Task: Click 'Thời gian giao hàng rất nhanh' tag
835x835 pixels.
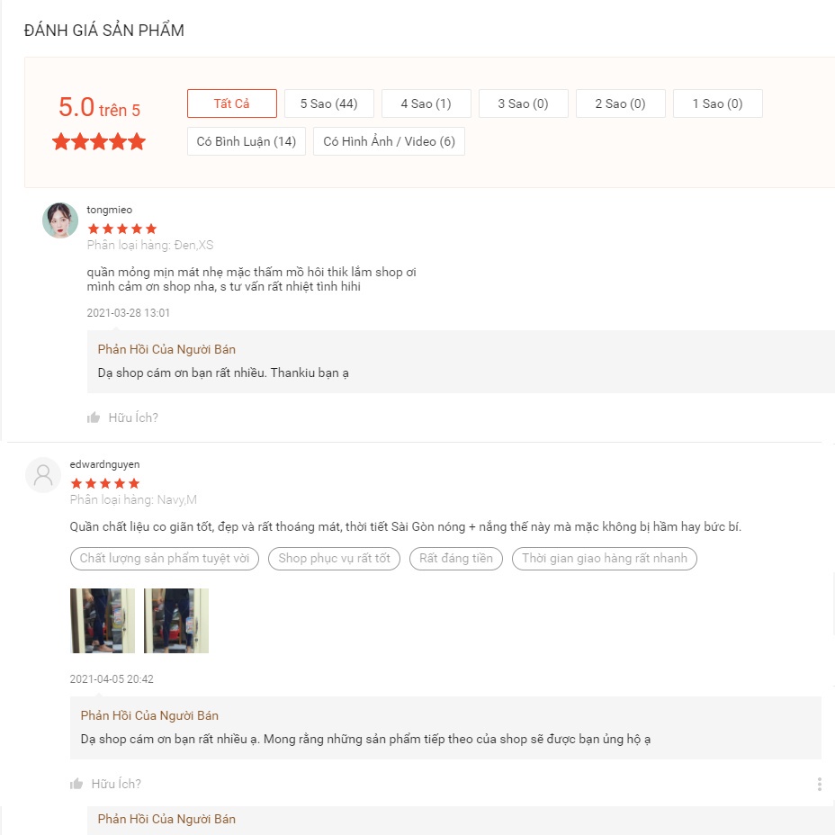Action: tap(605, 558)
